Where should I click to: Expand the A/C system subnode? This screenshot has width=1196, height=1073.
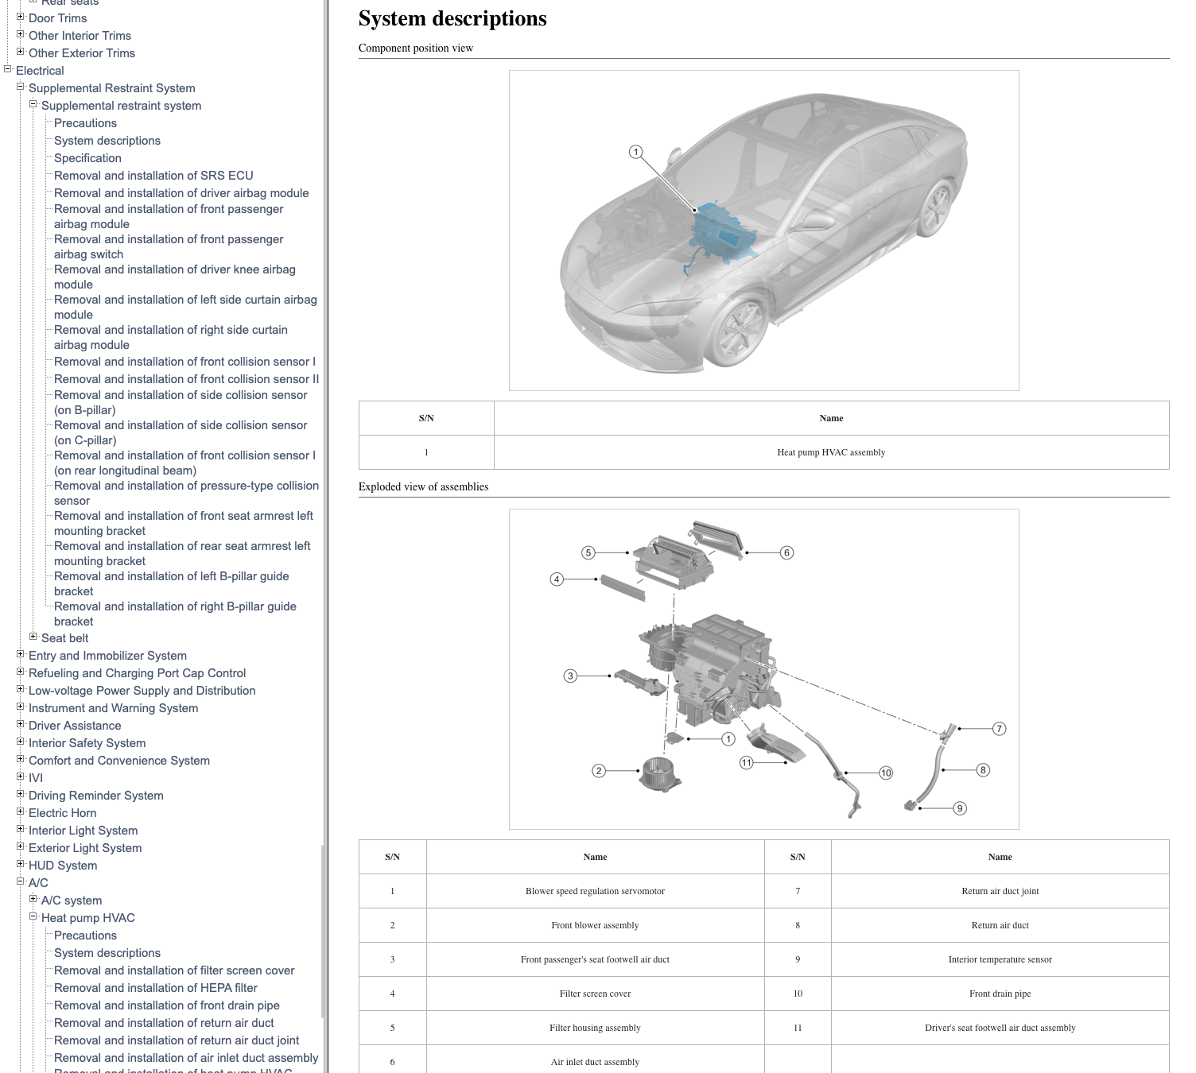pyautogui.click(x=33, y=899)
